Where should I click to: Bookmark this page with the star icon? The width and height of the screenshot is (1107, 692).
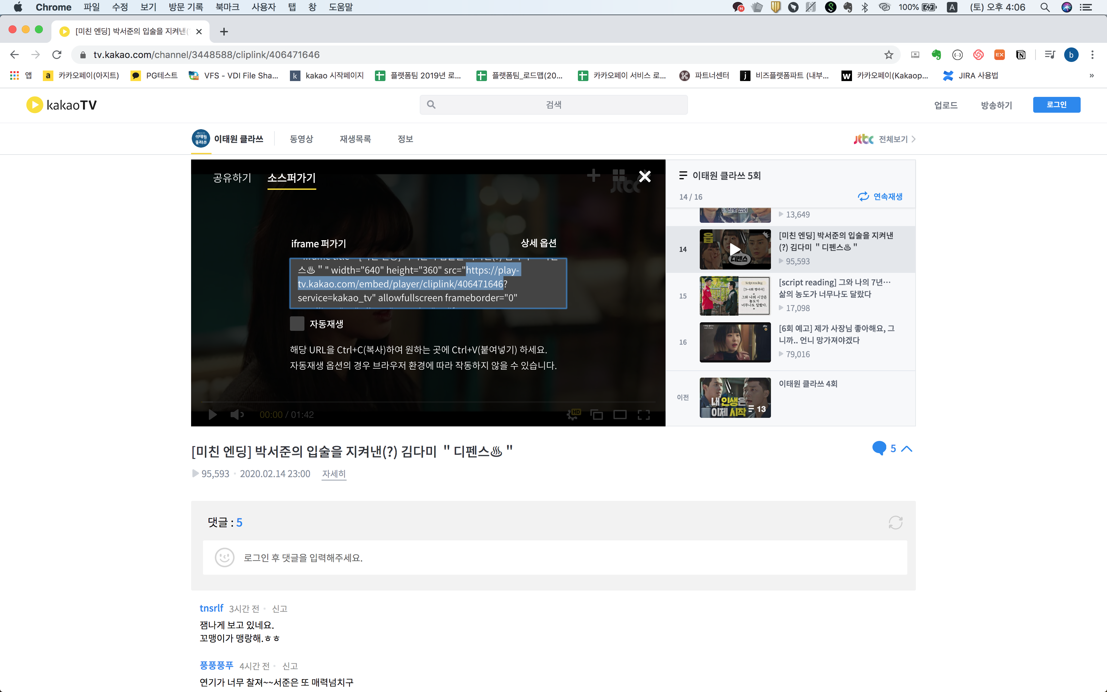[888, 55]
